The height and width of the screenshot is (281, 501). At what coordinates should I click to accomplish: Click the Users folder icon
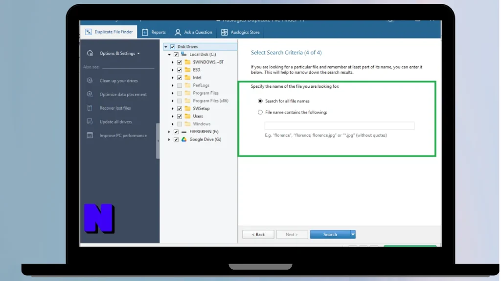point(187,116)
